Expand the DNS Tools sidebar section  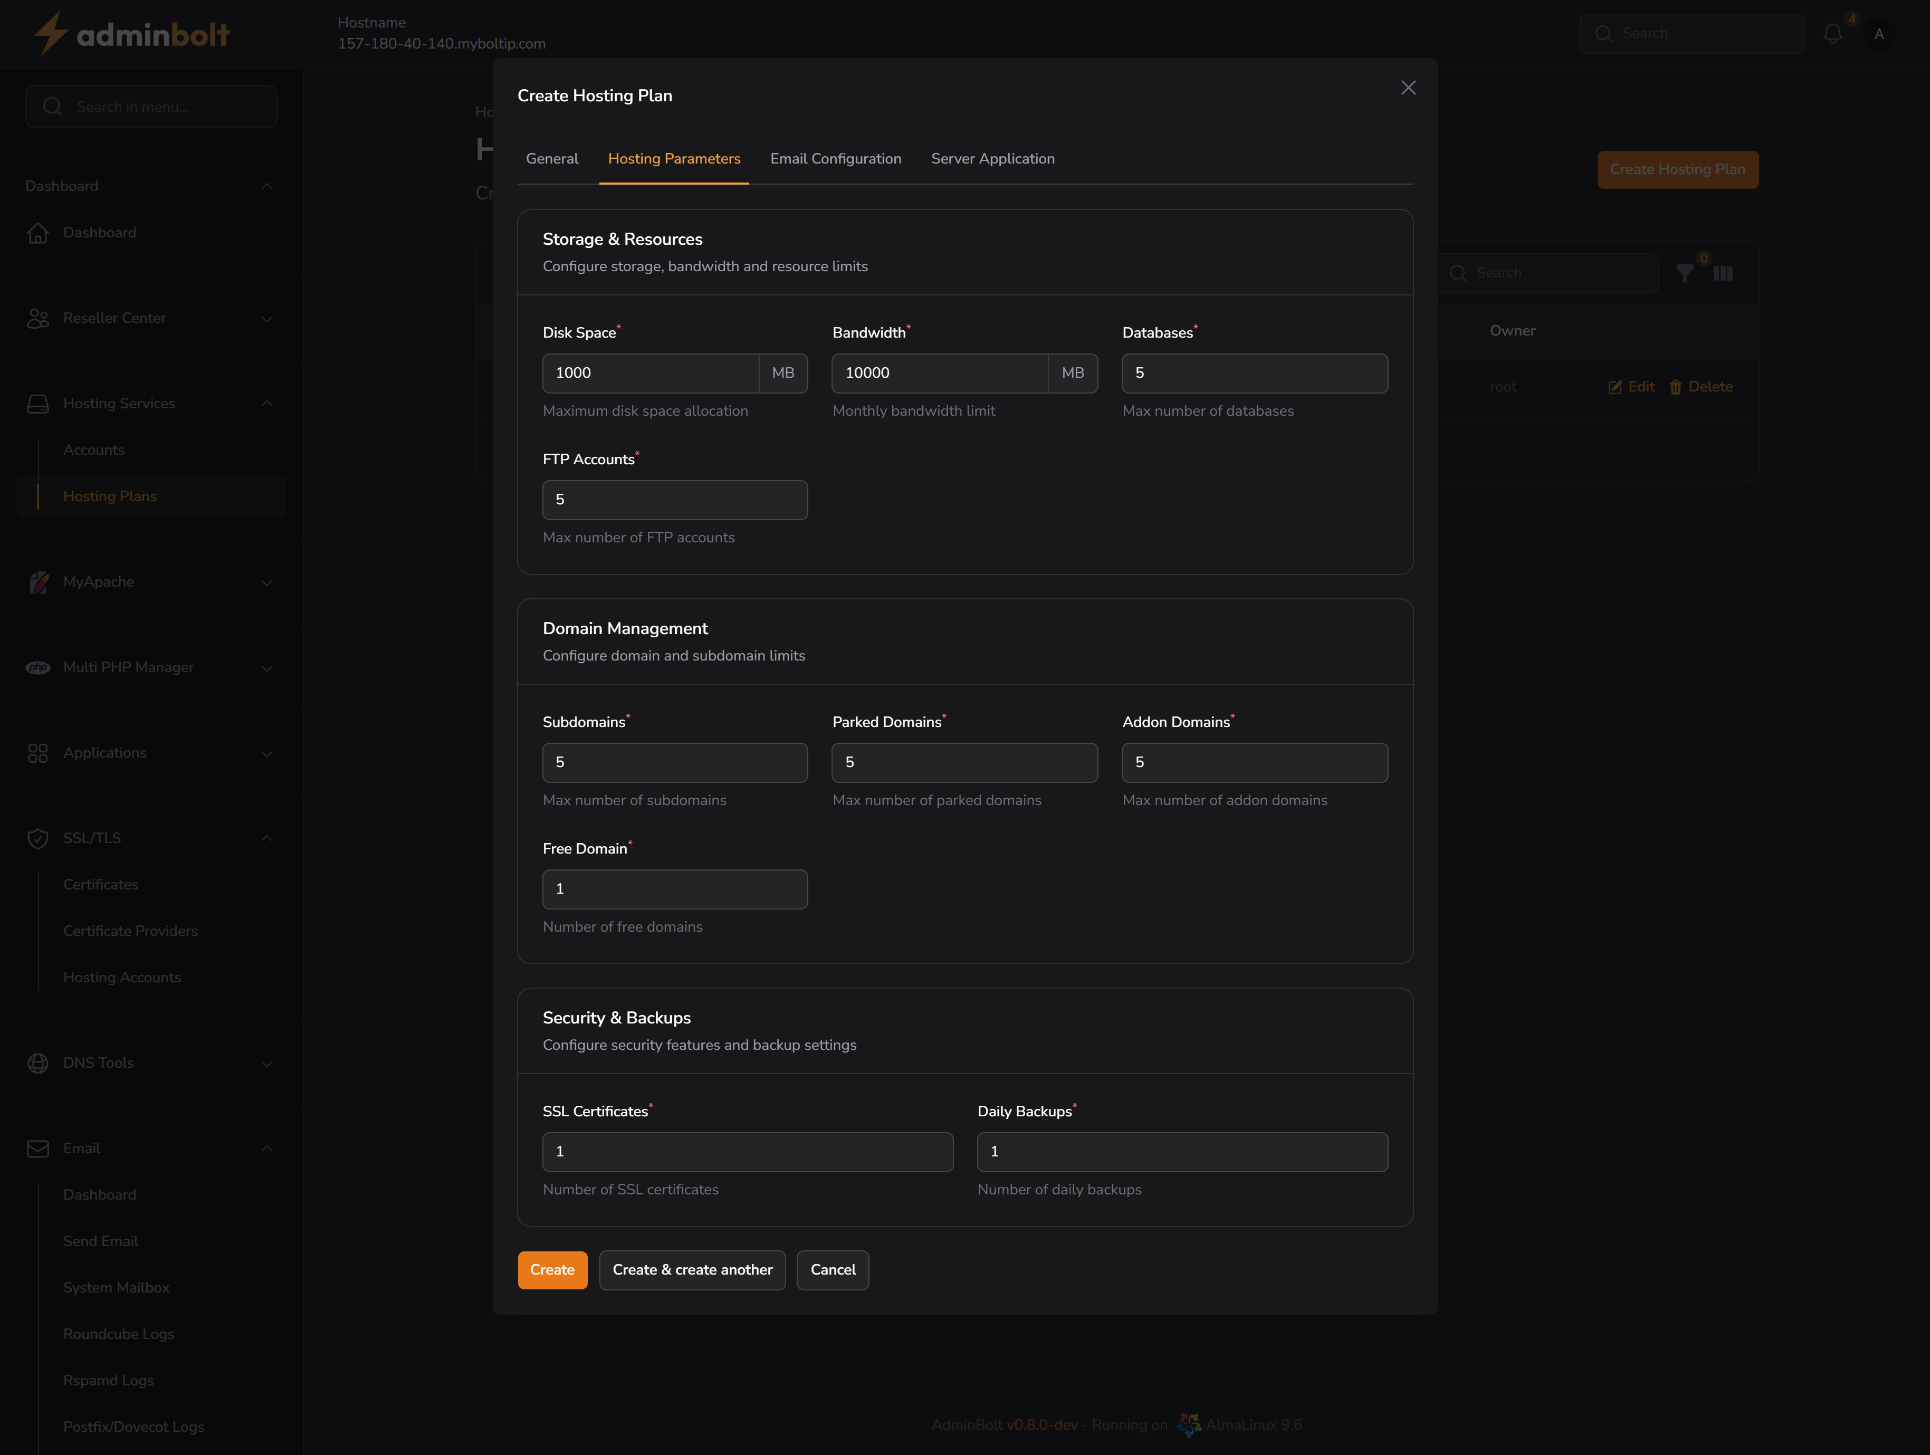pyautogui.click(x=267, y=1064)
